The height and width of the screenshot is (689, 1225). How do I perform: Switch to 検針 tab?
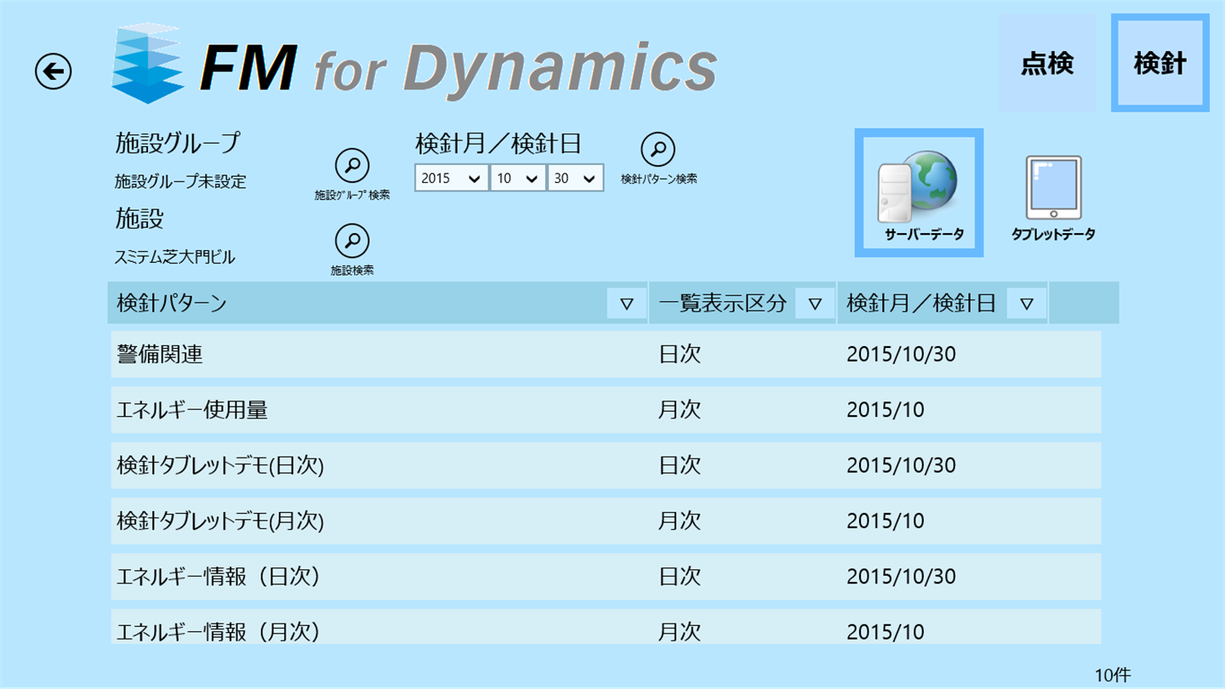click(1159, 63)
